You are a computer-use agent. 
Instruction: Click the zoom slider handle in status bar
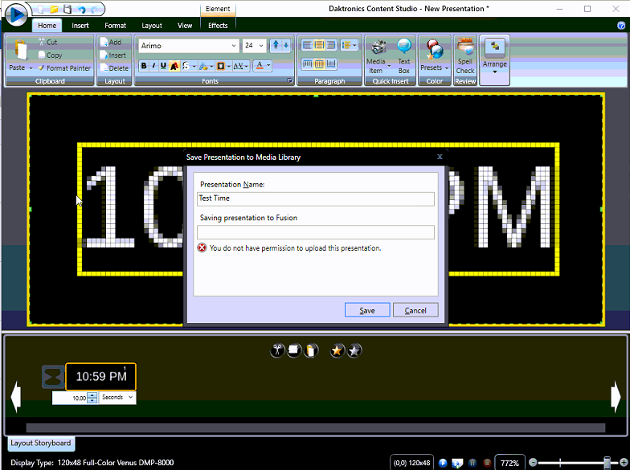(607, 463)
